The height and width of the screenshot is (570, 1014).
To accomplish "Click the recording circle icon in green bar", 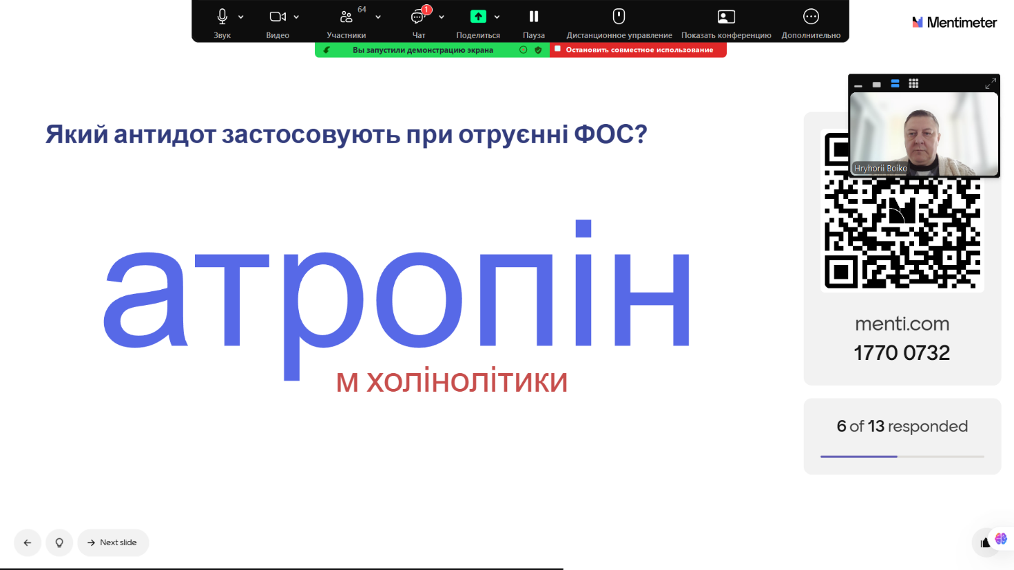I will (x=524, y=50).
